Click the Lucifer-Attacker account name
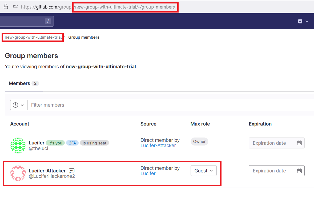 pos(47,171)
